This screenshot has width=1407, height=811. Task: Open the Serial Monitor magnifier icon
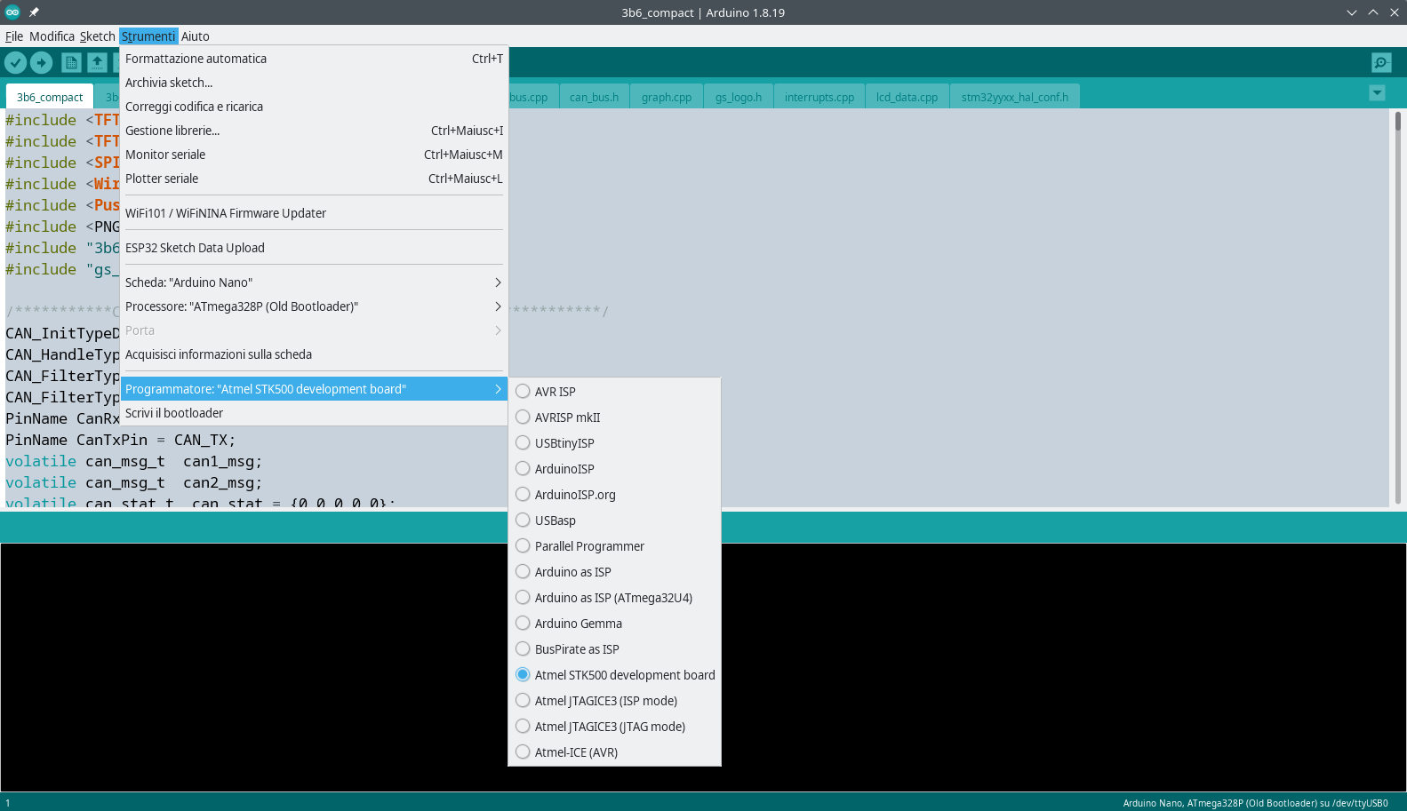pyautogui.click(x=1380, y=62)
